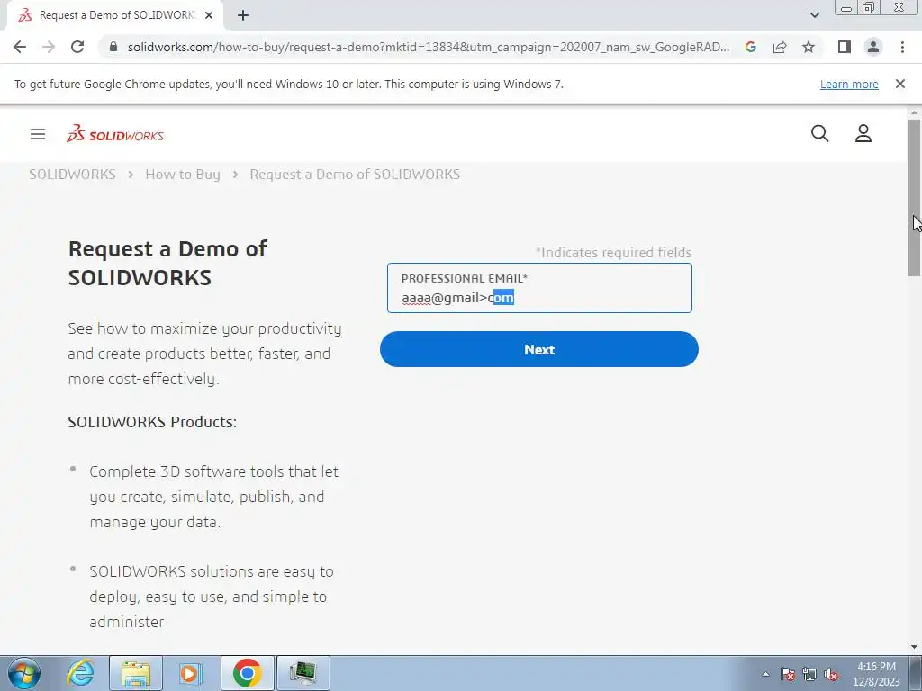The width and height of the screenshot is (922, 691).
Task: Click the SOLIDWORKS breadcrumb link
Action: pyautogui.click(x=72, y=175)
